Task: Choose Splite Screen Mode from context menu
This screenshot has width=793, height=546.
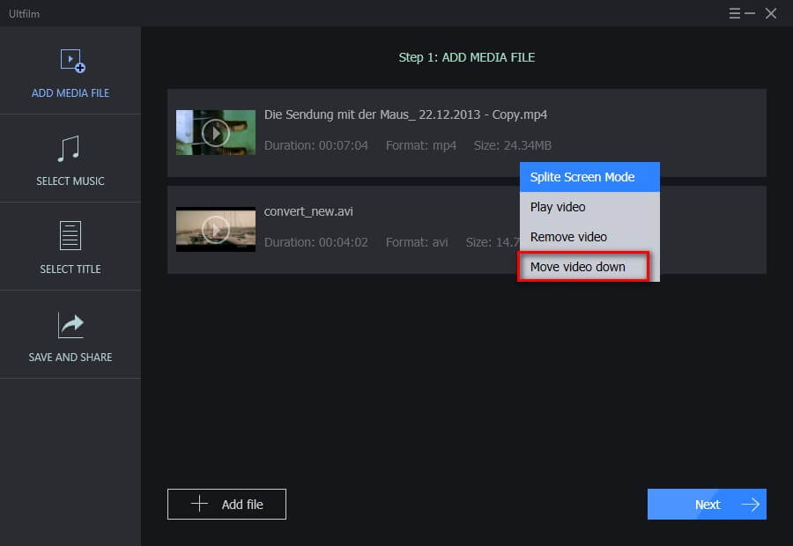Action: (x=589, y=177)
